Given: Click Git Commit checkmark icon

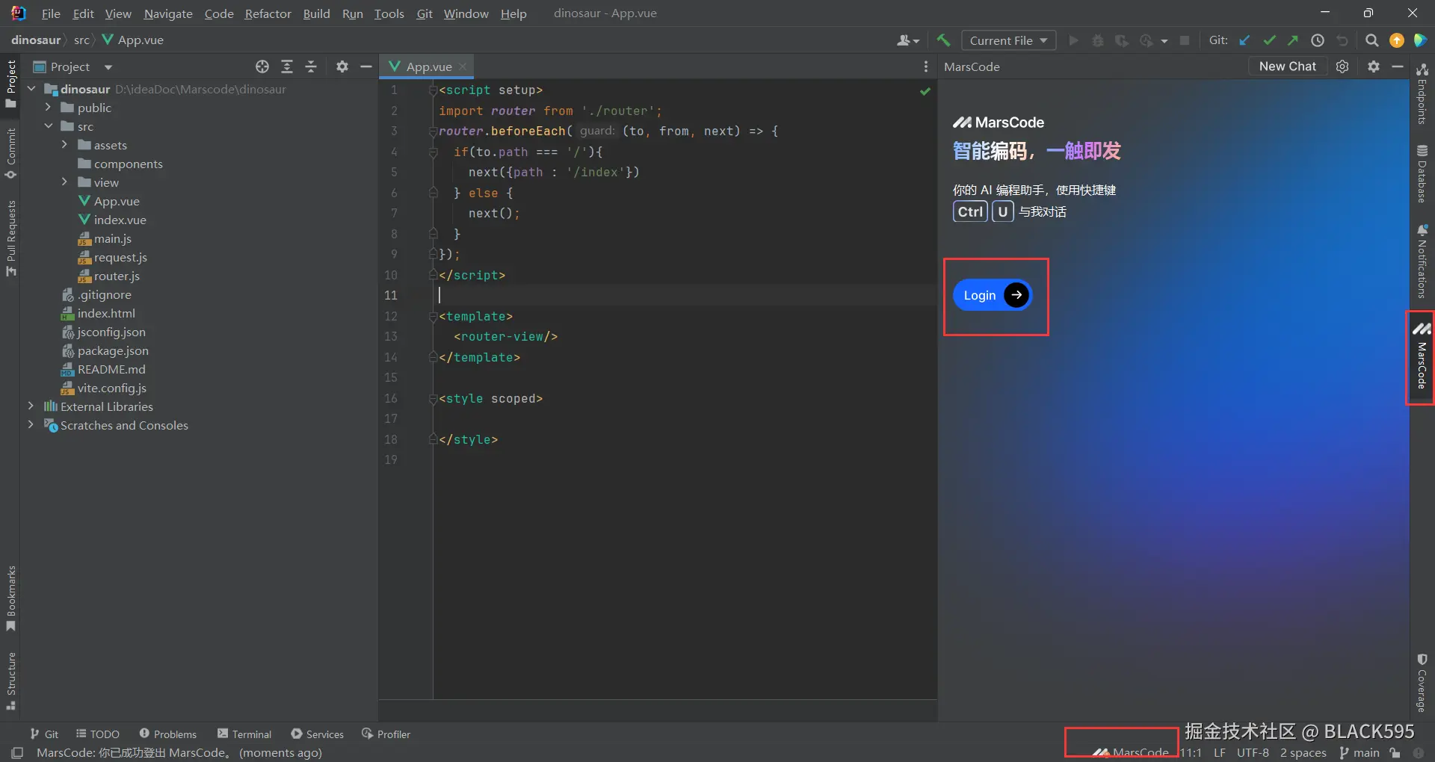Looking at the screenshot, I should [x=1269, y=40].
